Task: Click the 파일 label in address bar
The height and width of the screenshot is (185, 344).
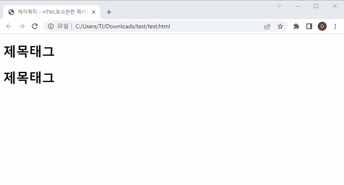Action: tap(63, 26)
